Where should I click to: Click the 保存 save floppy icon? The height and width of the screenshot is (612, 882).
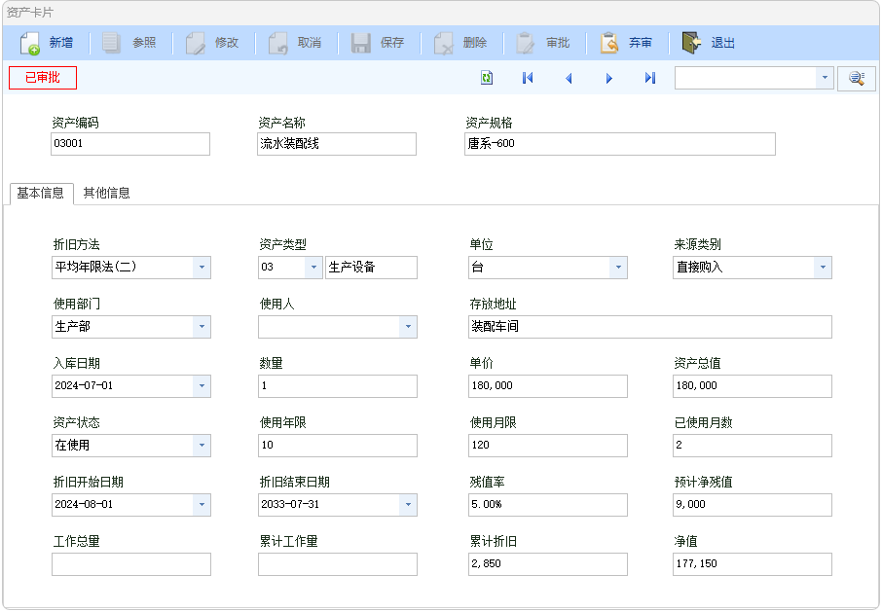click(360, 43)
